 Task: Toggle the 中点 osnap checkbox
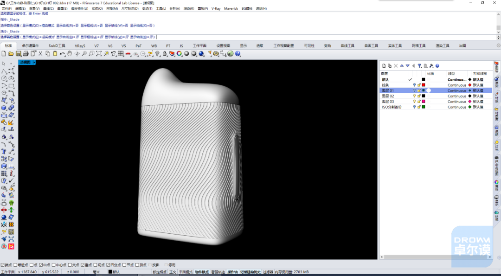click(x=40, y=265)
